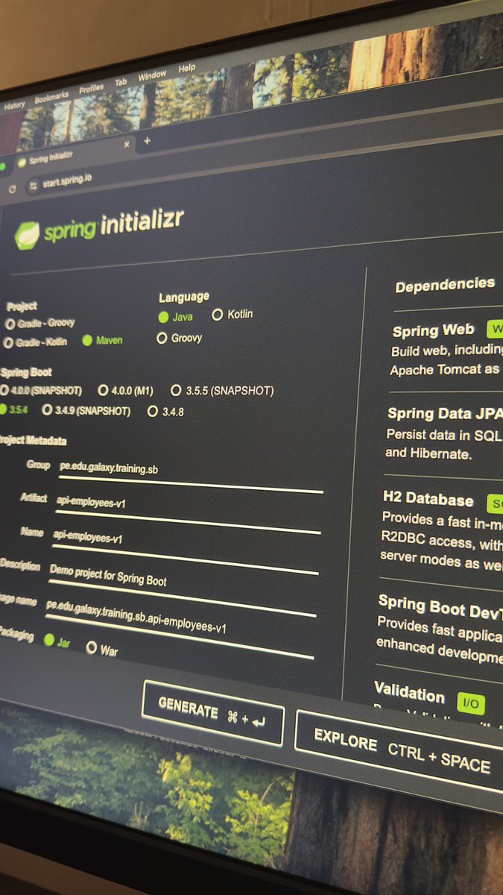Image resolution: width=503 pixels, height=895 pixels.
Task: Click the GENERATE button
Action: click(x=213, y=714)
